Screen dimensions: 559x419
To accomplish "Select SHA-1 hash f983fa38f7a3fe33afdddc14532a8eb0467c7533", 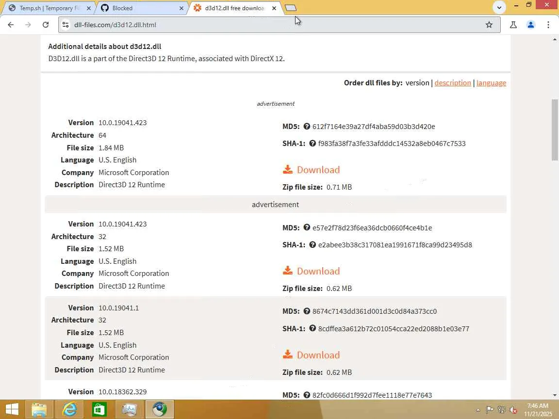I will 392,144.
